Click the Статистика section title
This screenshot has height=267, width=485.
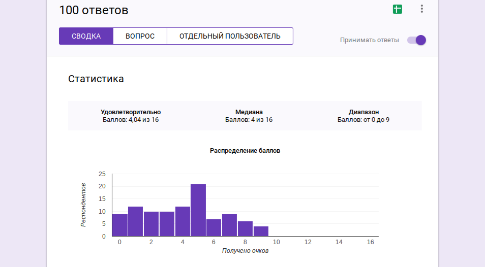tap(96, 79)
